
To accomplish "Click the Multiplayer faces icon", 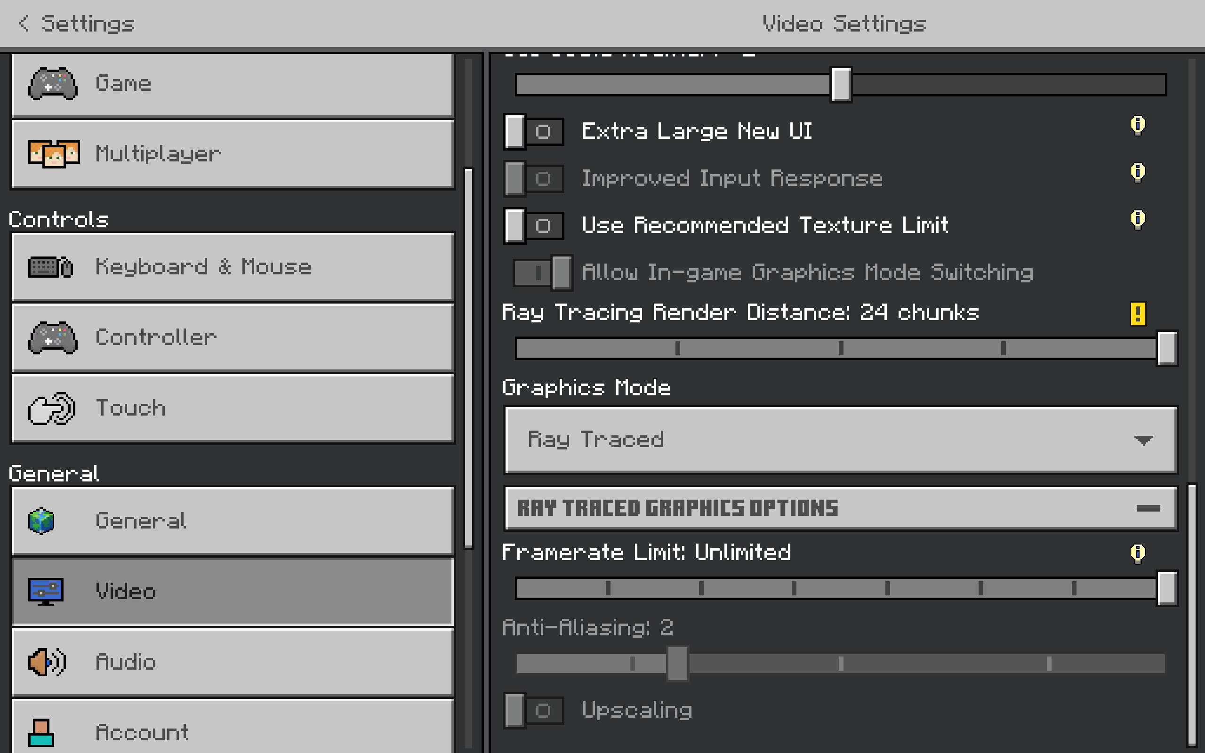I will pos(54,154).
